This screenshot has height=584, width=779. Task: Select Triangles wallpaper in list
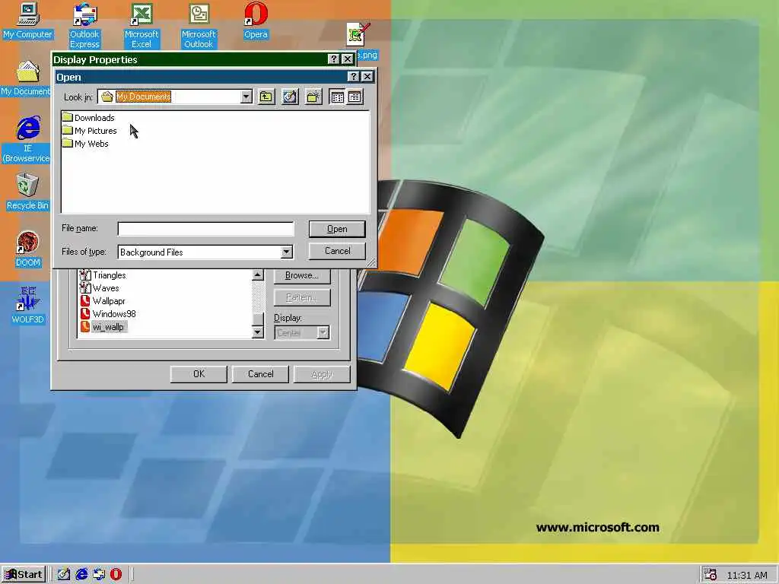coord(103,275)
